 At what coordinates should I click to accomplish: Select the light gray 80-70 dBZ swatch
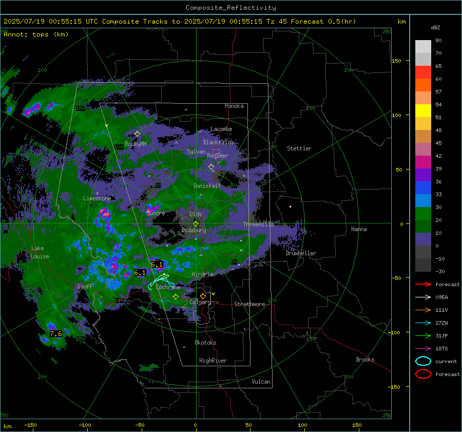pos(423,47)
